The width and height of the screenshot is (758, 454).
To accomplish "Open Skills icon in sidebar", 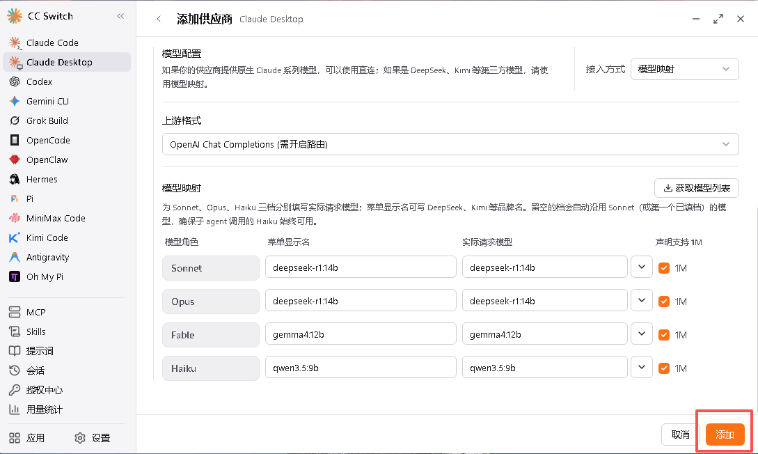I will tap(15, 331).
